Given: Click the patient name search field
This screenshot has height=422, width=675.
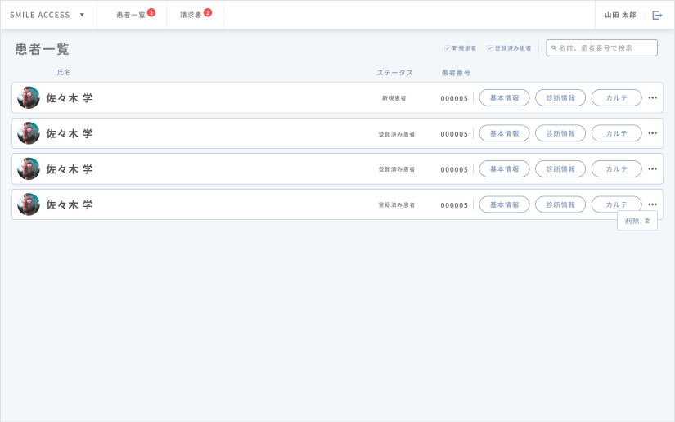Looking at the screenshot, I should (605, 48).
